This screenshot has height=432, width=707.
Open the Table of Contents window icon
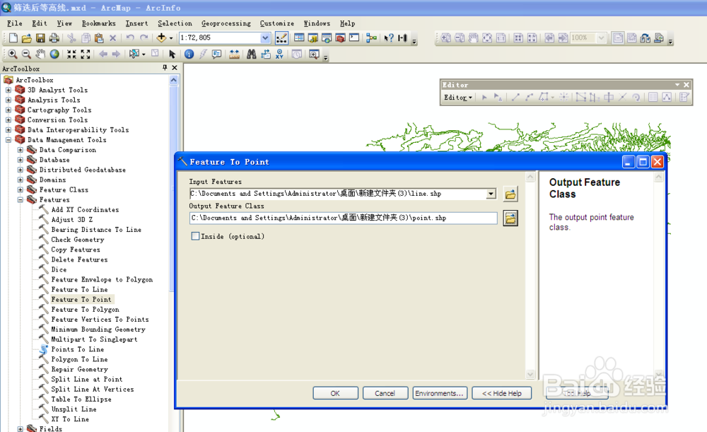coord(299,38)
